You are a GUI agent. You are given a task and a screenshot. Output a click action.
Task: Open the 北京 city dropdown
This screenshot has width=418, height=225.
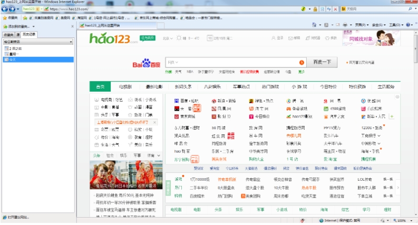[168, 38]
